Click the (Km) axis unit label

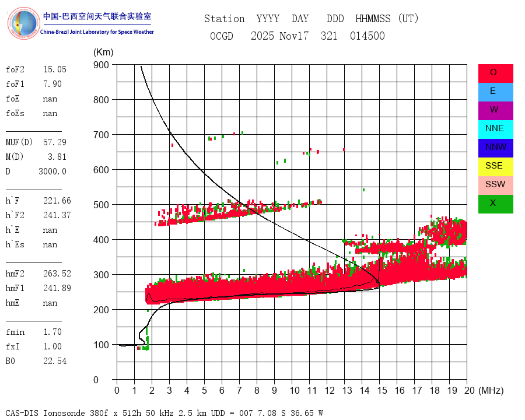[103, 52]
